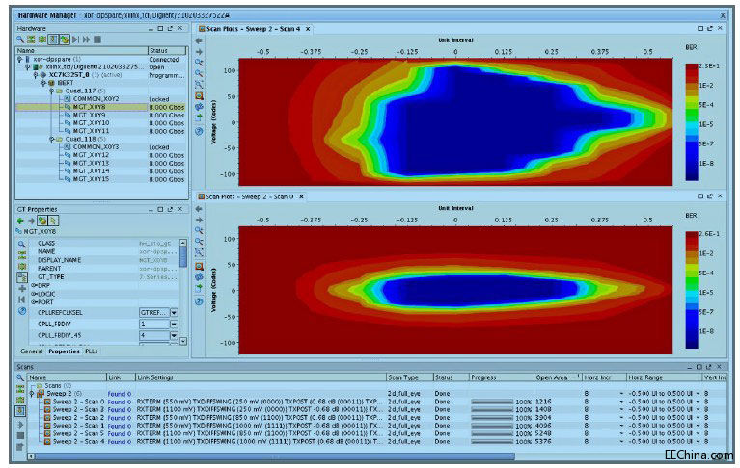
Task: Toggle the link selection button in Hardware toolbar
Action: [65, 39]
